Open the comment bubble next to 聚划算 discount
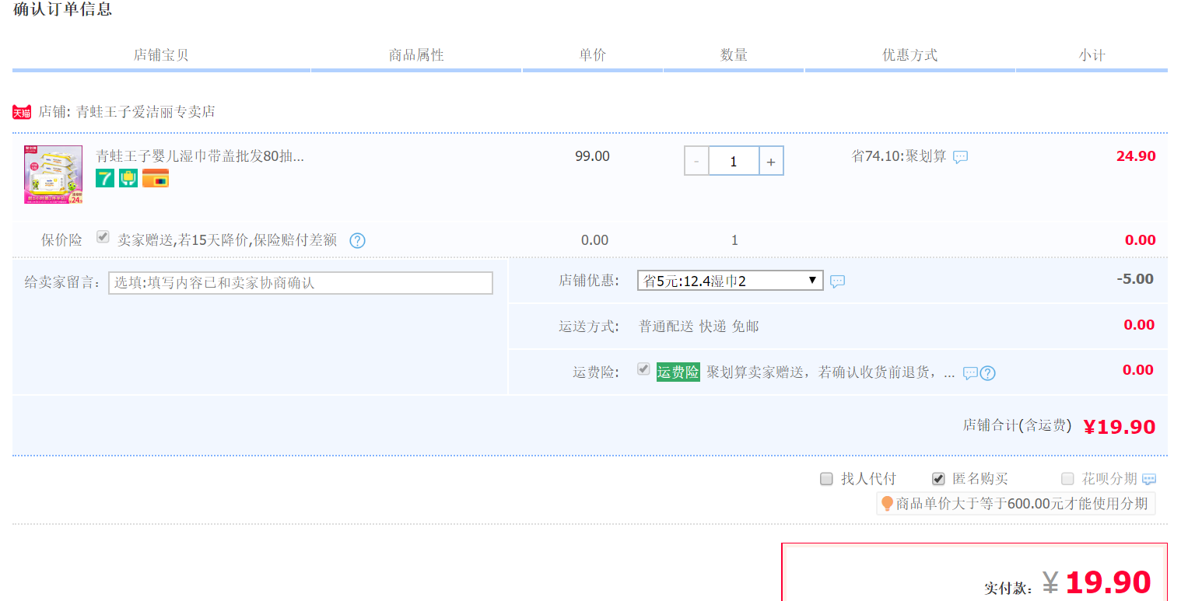Image resolution: width=1195 pixels, height=601 pixels. point(961,157)
